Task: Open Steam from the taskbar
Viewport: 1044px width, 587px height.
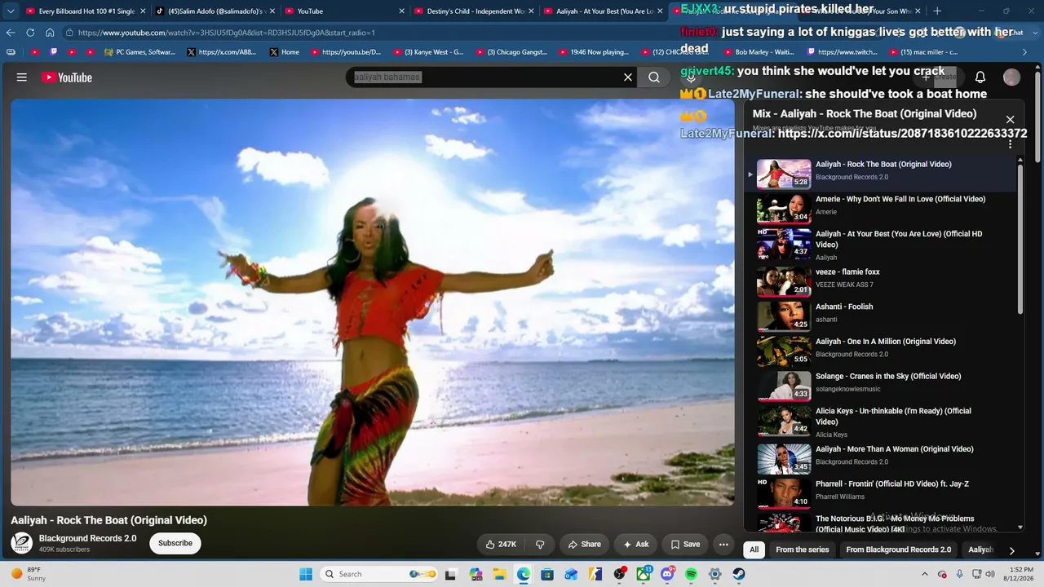Action: pos(738,574)
